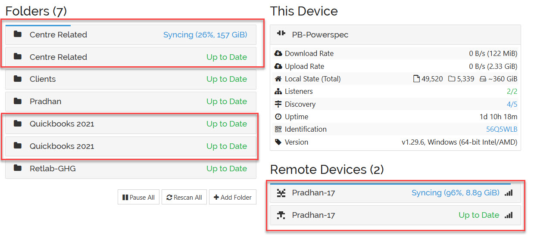
Task: Click the Listeners network icon
Action: [278, 91]
